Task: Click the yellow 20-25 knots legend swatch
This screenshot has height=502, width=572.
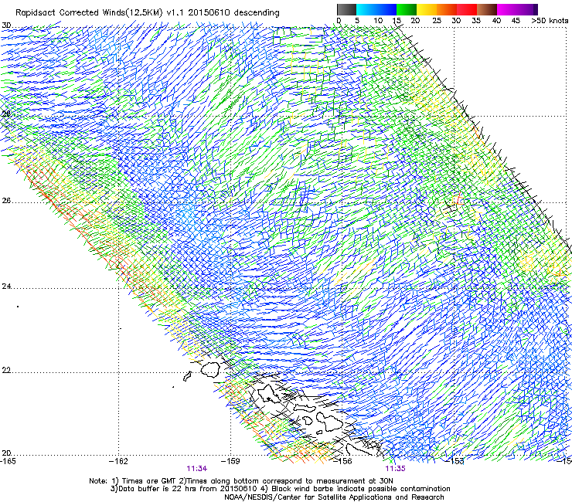Action: point(427,9)
